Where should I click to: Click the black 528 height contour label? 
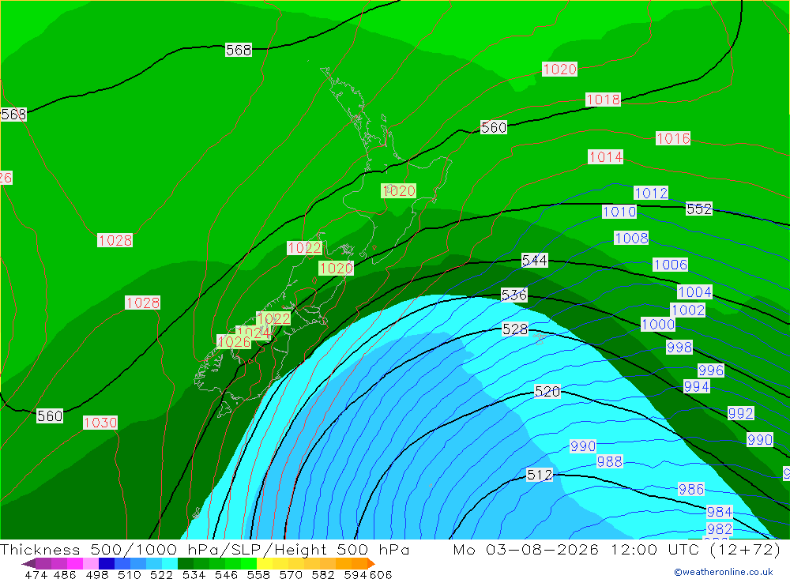(515, 329)
